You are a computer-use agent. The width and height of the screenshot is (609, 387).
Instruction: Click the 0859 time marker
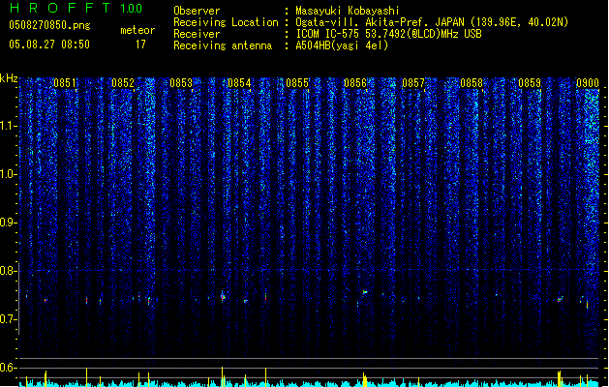pyautogui.click(x=530, y=83)
